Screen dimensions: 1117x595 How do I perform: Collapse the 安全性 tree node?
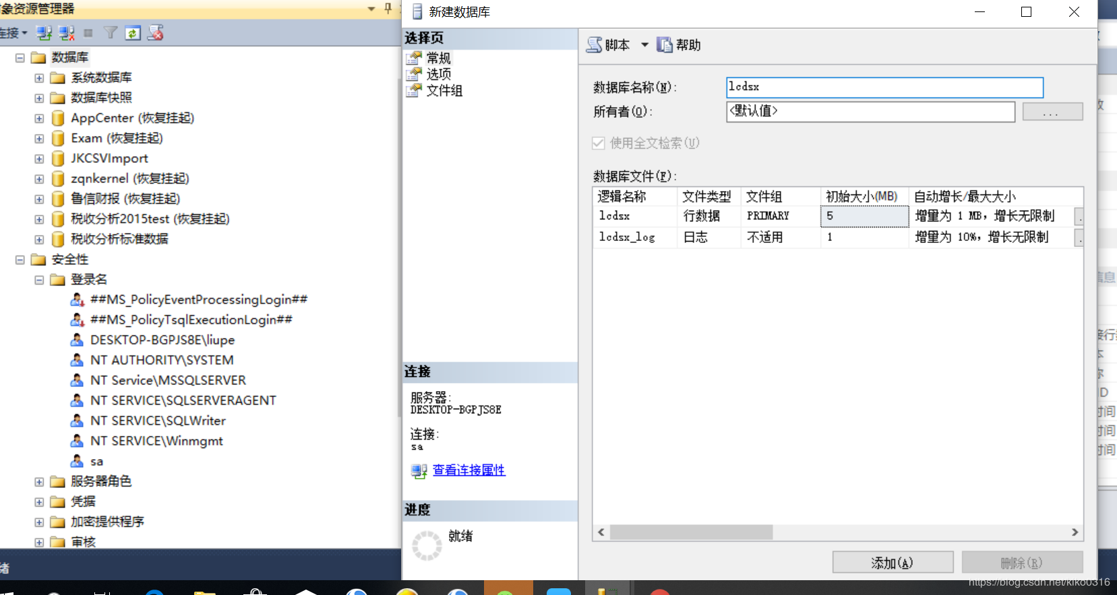pyautogui.click(x=20, y=260)
